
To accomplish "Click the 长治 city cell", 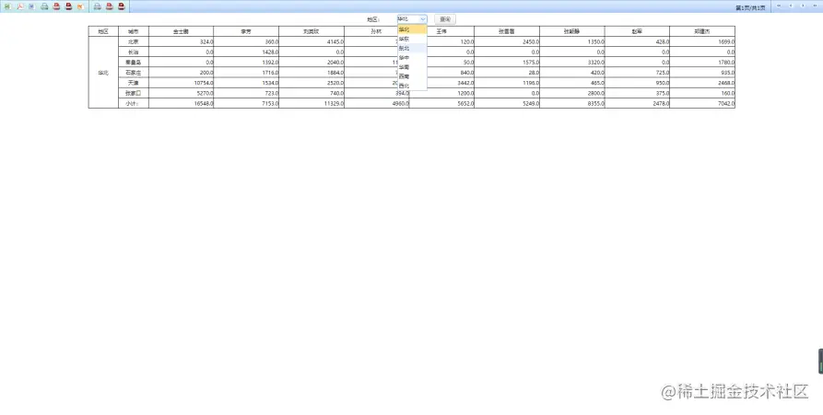I will coord(134,52).
